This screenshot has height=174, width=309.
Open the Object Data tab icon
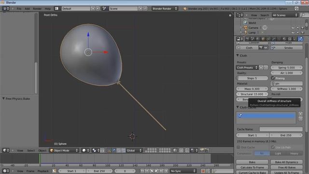pos(279,39)
